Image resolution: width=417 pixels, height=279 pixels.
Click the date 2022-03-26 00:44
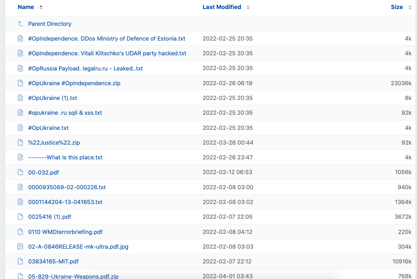(228, 143)
